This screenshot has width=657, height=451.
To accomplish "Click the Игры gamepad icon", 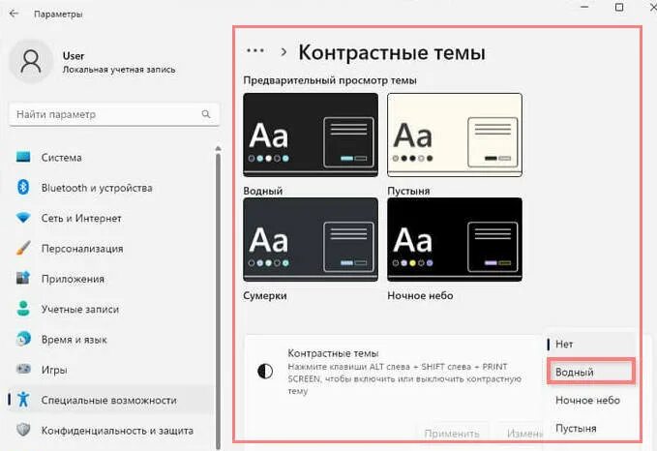I will point(23,369).
